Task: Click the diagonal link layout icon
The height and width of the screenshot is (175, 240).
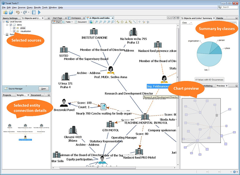Action: point(134,22)
